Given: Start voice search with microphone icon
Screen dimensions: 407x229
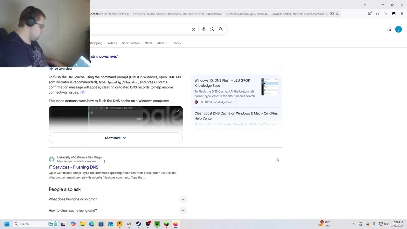Looking at the screenshot, I should pos(204,29).
